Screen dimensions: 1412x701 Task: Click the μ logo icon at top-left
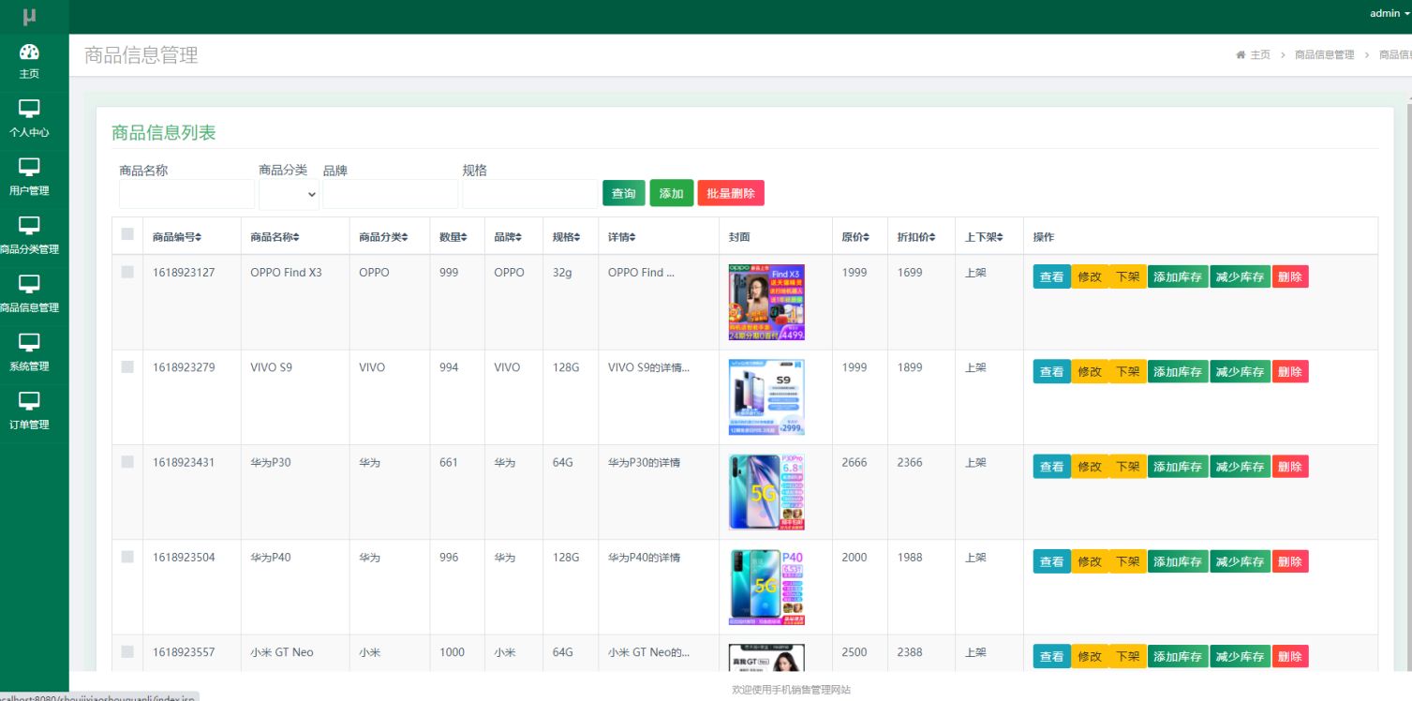(x=30, y=16)
